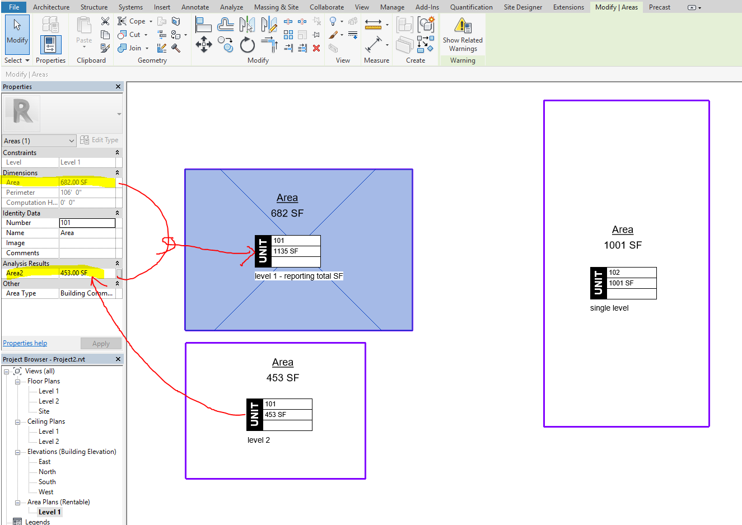Activate the Rotate tool

click(248, 44)
